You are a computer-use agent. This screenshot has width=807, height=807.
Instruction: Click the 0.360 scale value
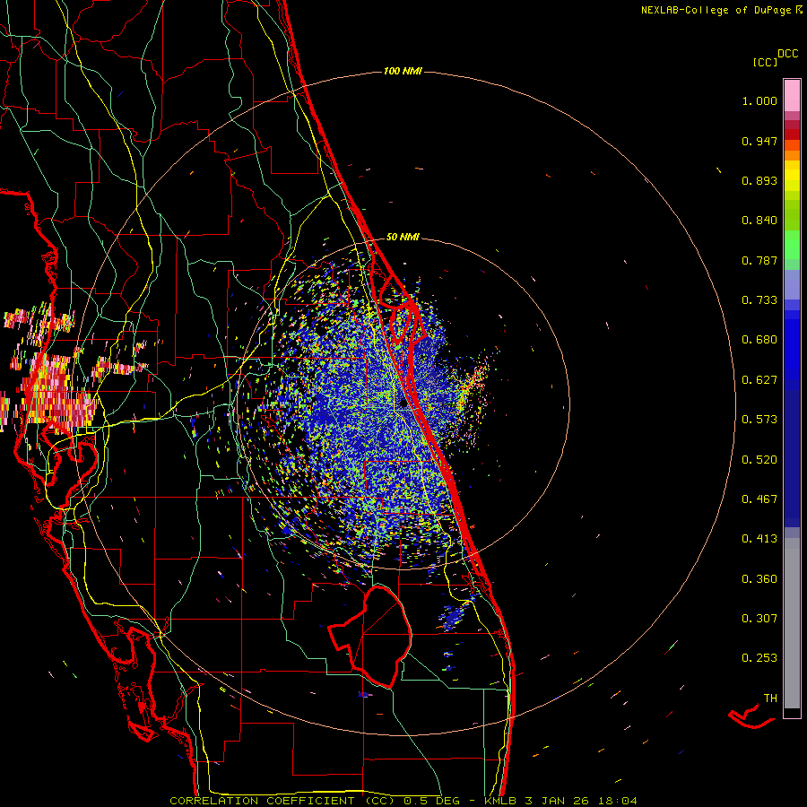click(759, 579)
